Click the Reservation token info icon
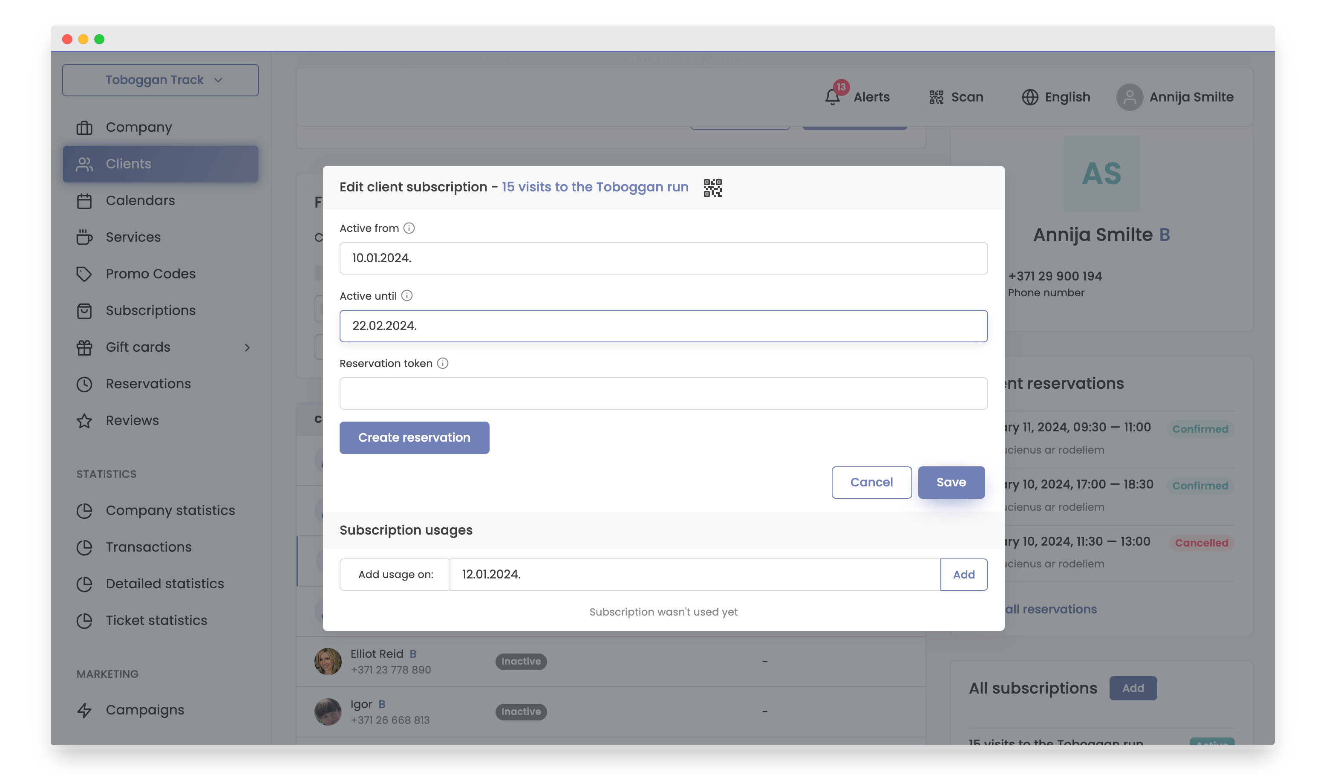This screenshot has width=1326, height=775. point(443,363)
